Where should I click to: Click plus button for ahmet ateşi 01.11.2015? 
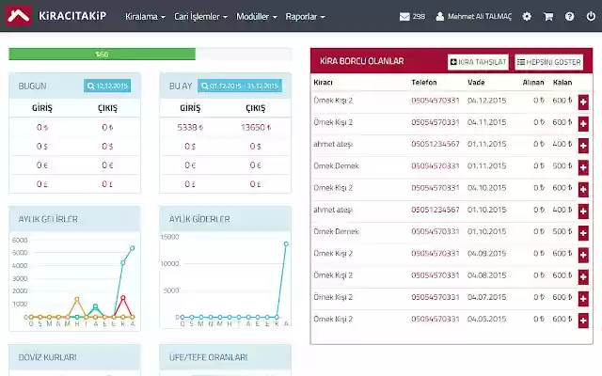[583, 146]
